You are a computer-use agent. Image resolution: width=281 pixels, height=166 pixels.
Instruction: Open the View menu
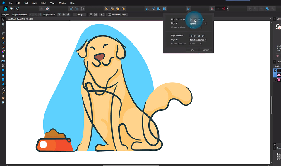click(52, 3)
